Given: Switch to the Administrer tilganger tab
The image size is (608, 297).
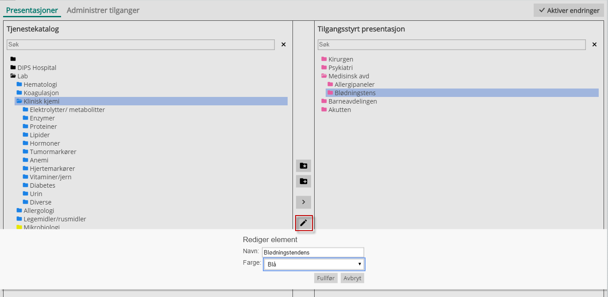Looking at the screenshot, I should [103, 10].
